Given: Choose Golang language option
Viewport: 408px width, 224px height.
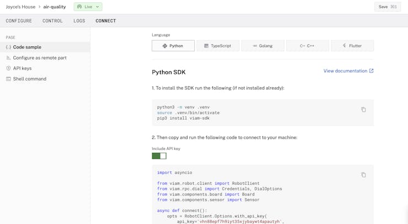Looking at the screenshot, I should point(262,46).
